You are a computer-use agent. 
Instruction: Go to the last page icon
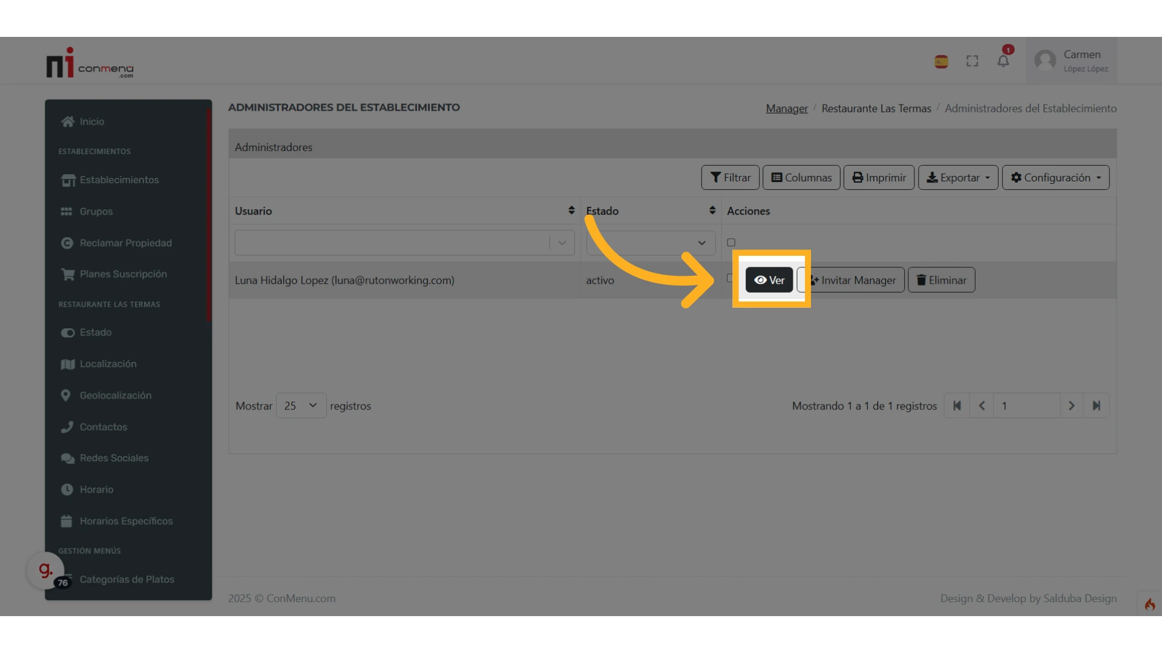(x=1096, y=406)
